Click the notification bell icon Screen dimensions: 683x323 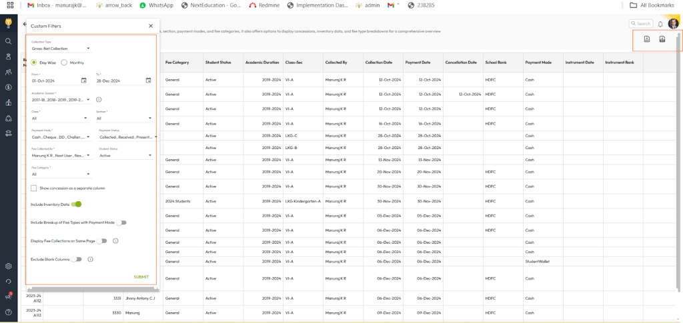[x=660, y=24]
